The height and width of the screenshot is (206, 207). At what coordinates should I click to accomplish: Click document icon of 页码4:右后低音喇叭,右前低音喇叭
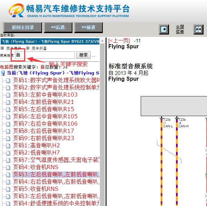[x=8, y=182]
